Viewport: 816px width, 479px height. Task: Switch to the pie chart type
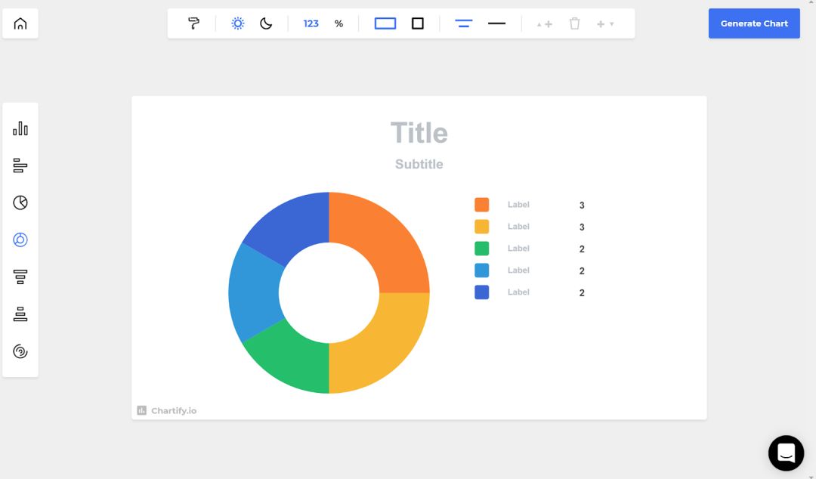tap(20, 202)
